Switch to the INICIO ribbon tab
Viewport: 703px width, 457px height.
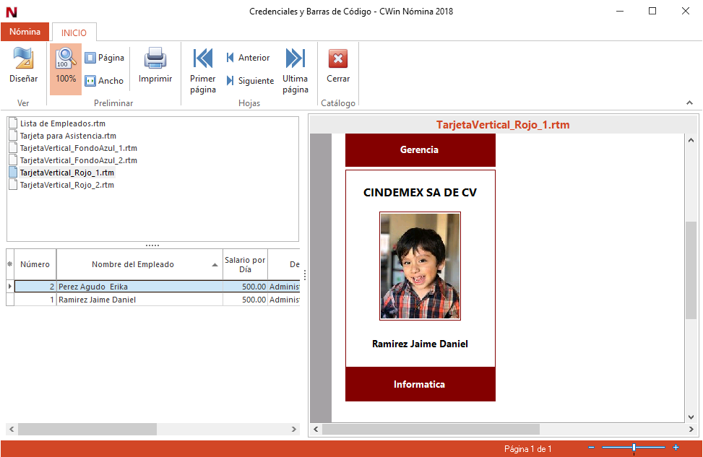[74, 32]
